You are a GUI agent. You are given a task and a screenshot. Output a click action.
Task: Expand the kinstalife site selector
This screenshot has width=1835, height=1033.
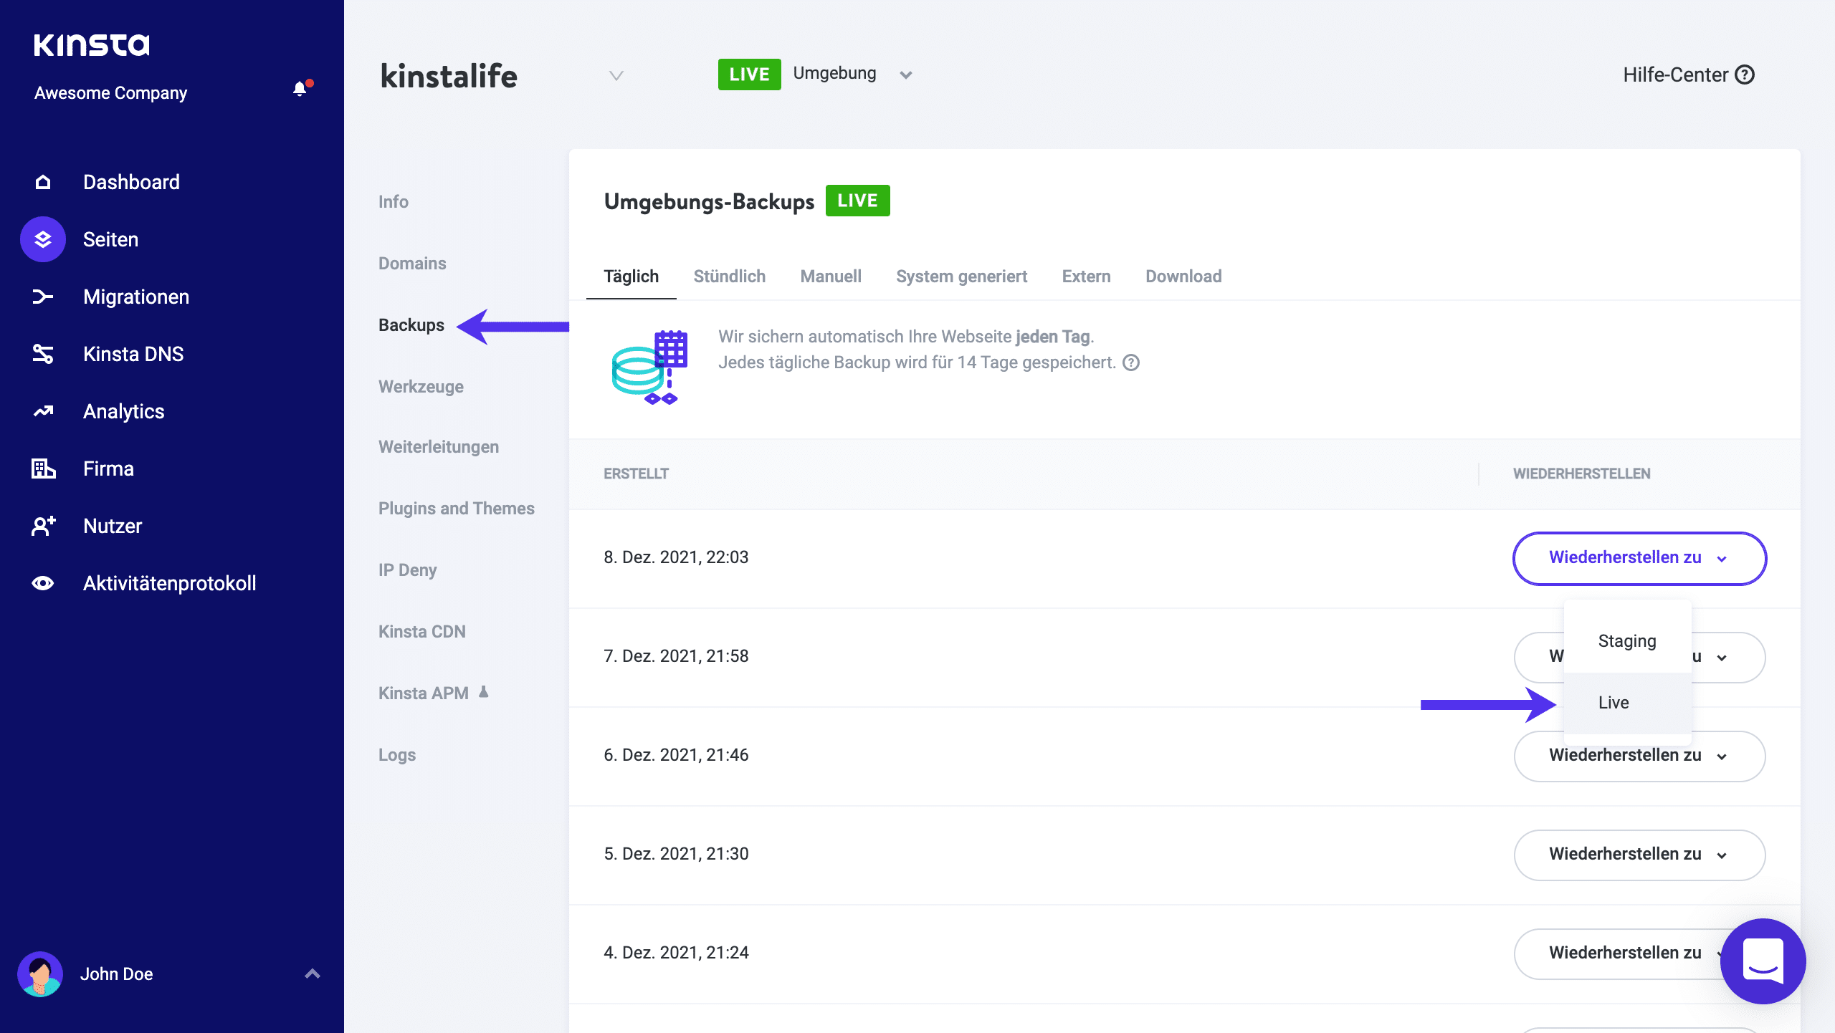615,75
